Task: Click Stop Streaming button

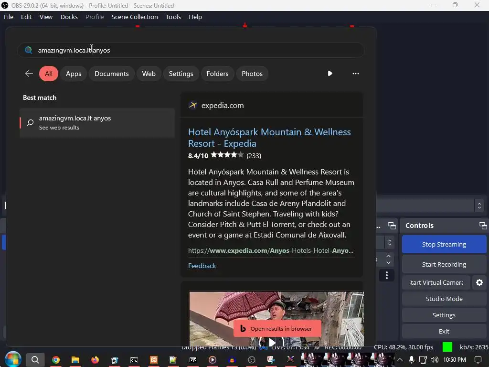Action: [x=444, y=244]
